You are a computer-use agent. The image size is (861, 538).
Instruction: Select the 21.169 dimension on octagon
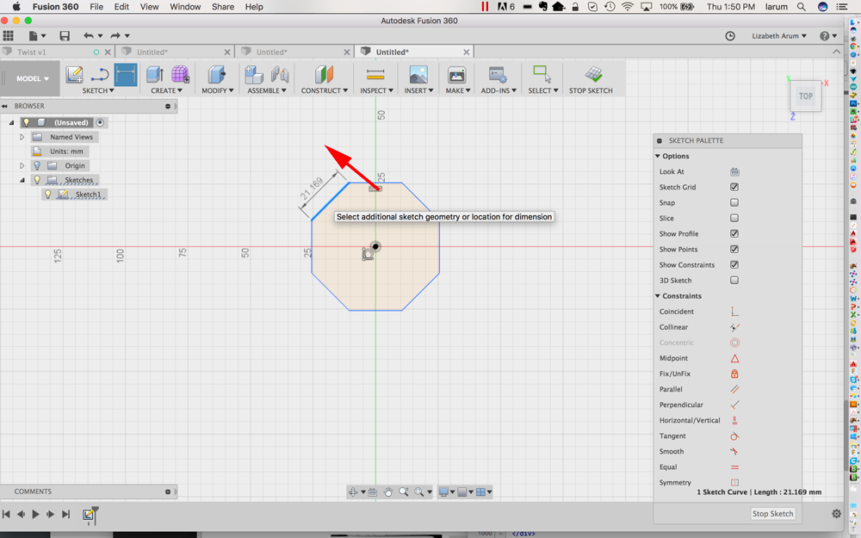click(x=312, y=189)
